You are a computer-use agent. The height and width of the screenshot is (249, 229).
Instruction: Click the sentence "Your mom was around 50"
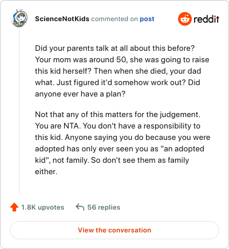tap(81, 59)
